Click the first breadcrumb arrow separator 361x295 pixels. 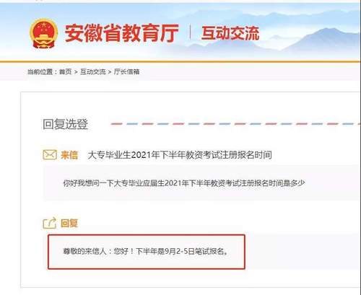[76, 72]
